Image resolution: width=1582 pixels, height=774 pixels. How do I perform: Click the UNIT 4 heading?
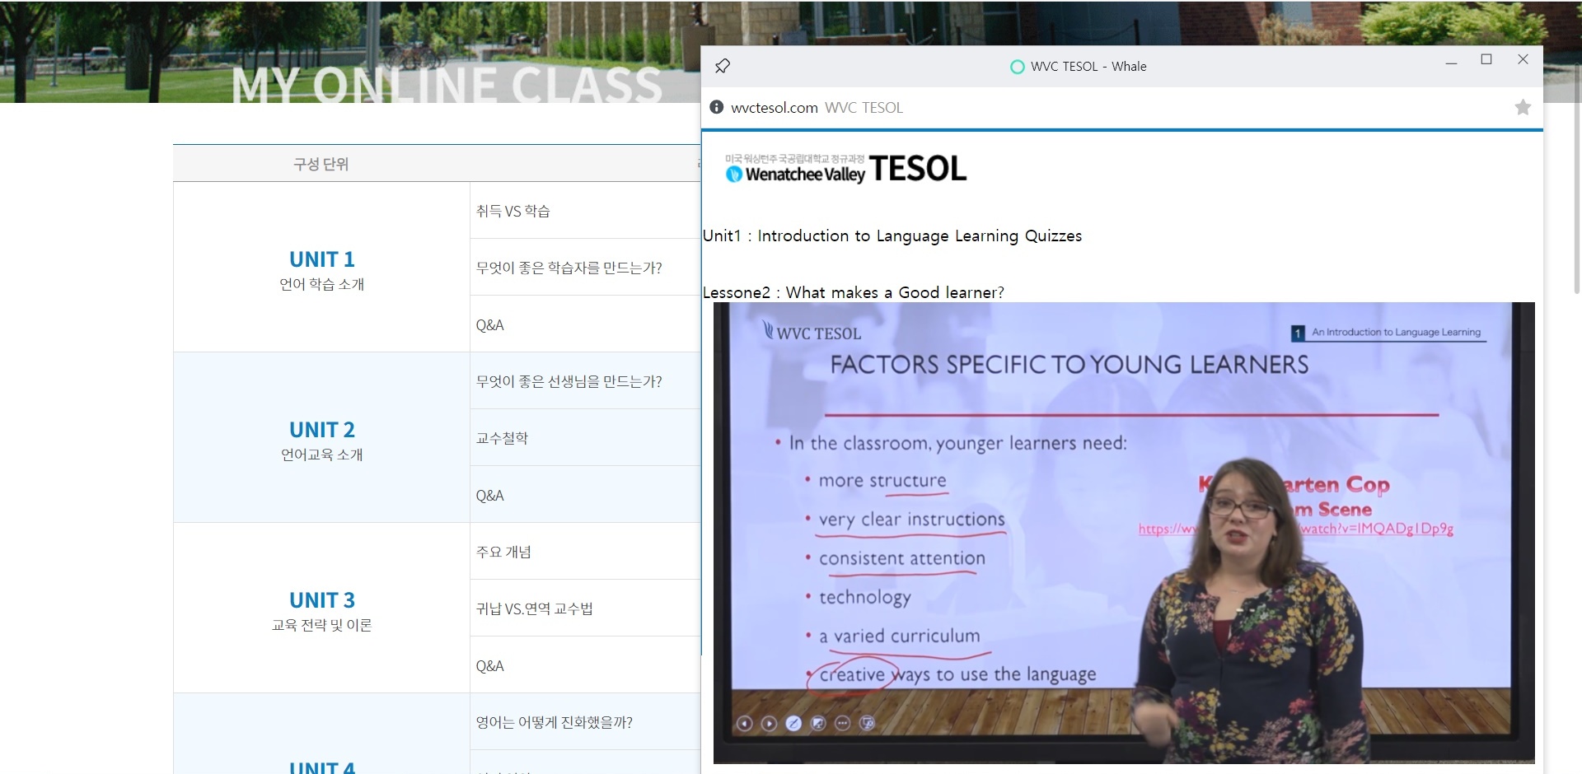[x=321, y=767]
